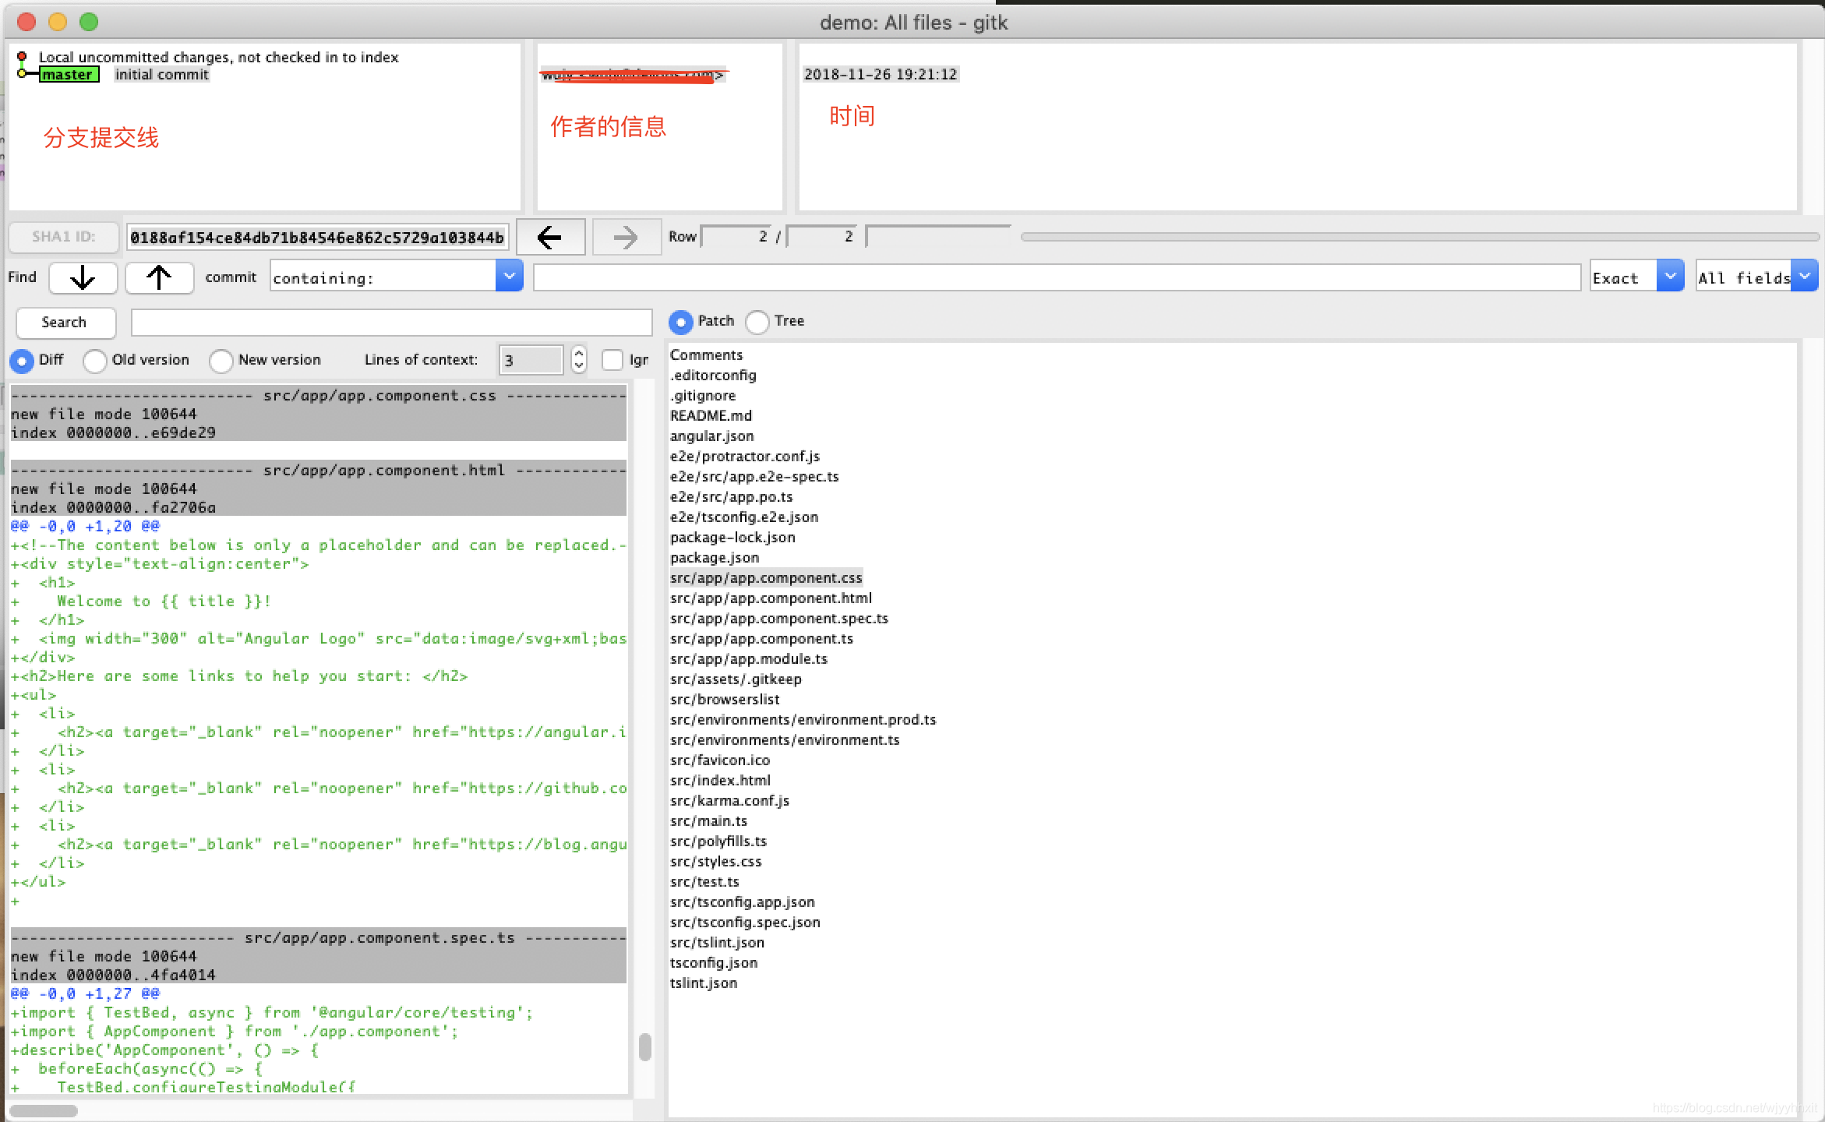Click the Find next down arrow
The width and height of the screenshot is (1825, 1122).
pyautogui.click(x=83, y=277)
